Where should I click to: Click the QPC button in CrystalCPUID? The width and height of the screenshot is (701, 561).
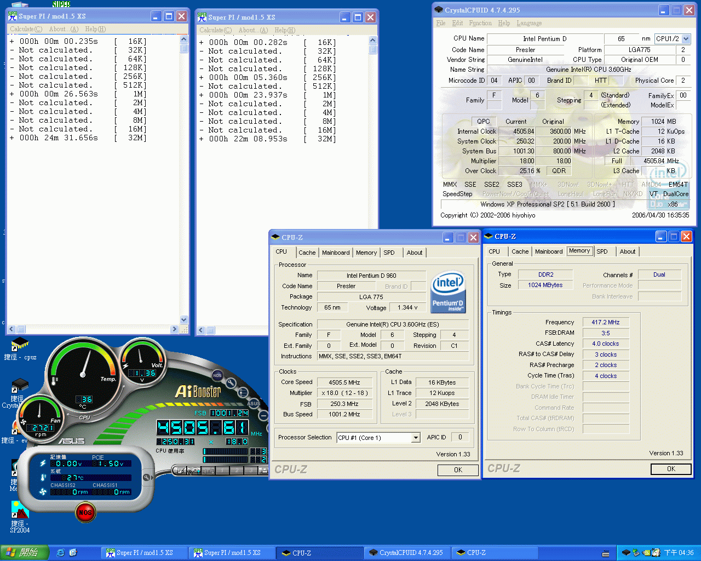pyautogui.click(x=484, y=121)
